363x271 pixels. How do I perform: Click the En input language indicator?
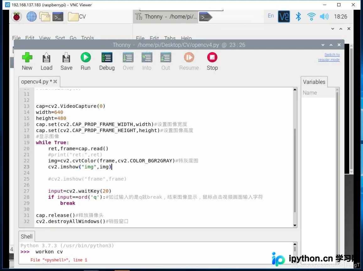[271, 16]
